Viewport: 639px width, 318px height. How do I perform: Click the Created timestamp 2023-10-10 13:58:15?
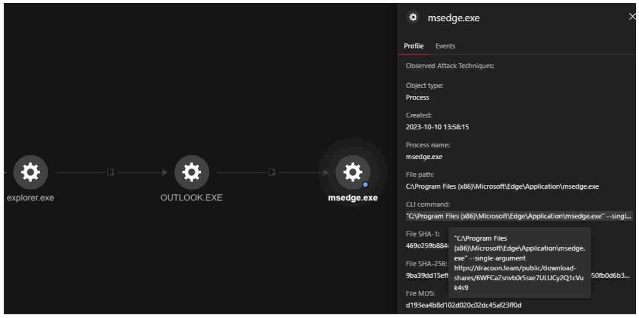(437, 127)
